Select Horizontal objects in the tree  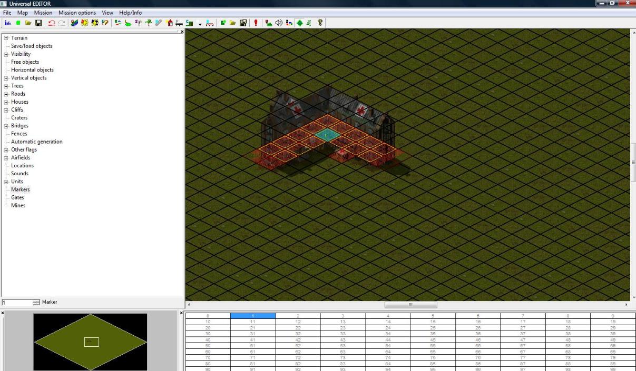(x=32, y=69)
